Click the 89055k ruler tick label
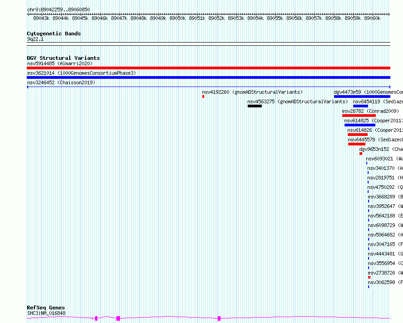Screen dimensions: 403x323 pyautogui.click(x=275, y=18)
